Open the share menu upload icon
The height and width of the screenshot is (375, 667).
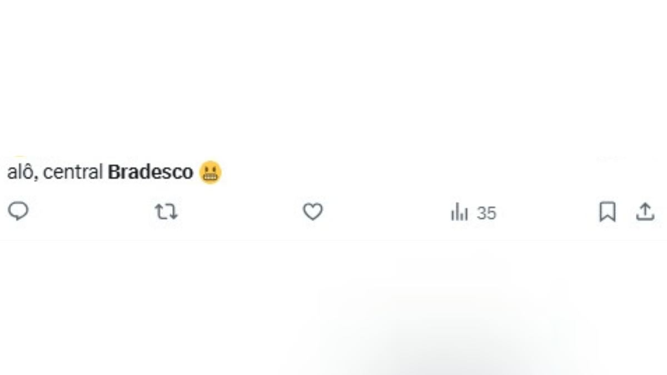click(x=645, y=212)
